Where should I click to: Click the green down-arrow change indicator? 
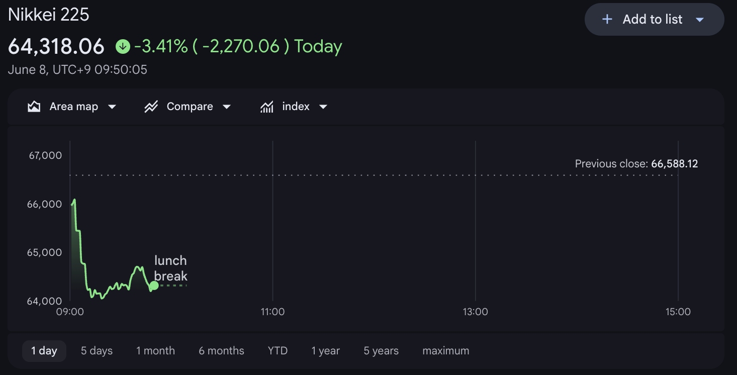click(123, 47)
